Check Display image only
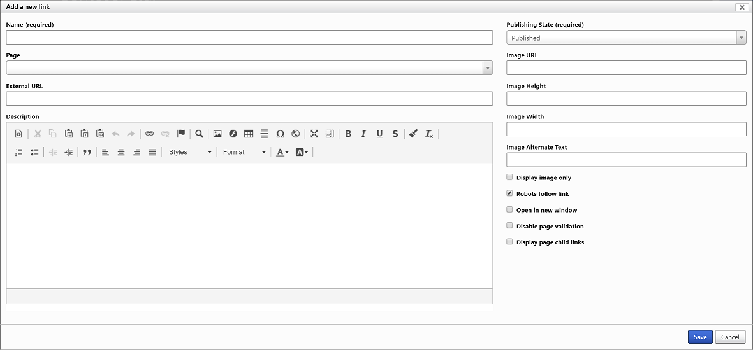The image size is (753, 350). (509, 177)
